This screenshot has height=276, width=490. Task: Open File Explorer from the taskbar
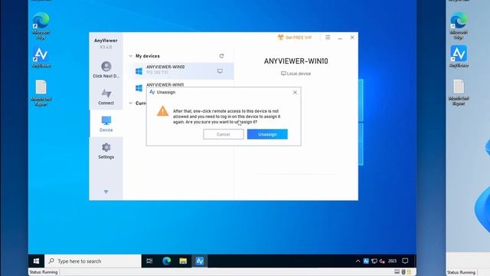point(183,261)
